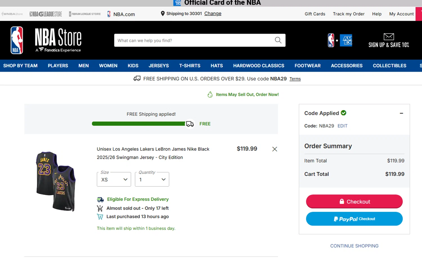
Task: Open the Women menu
Action: pyautogui.click(x=108, y=65)
